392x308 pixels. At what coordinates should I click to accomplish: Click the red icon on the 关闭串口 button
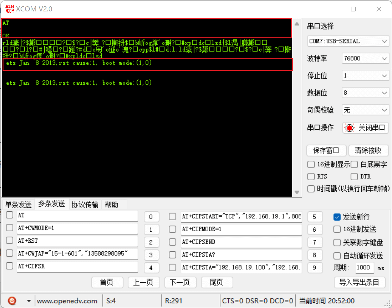349,128
